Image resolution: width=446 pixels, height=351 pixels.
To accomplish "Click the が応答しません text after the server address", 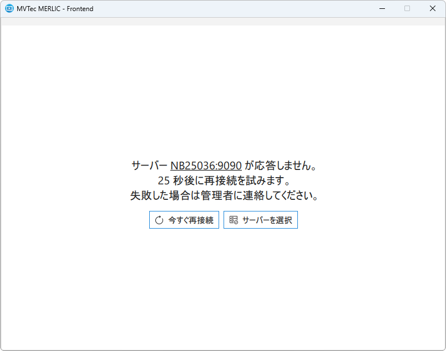I will click(x=280, y=166).
